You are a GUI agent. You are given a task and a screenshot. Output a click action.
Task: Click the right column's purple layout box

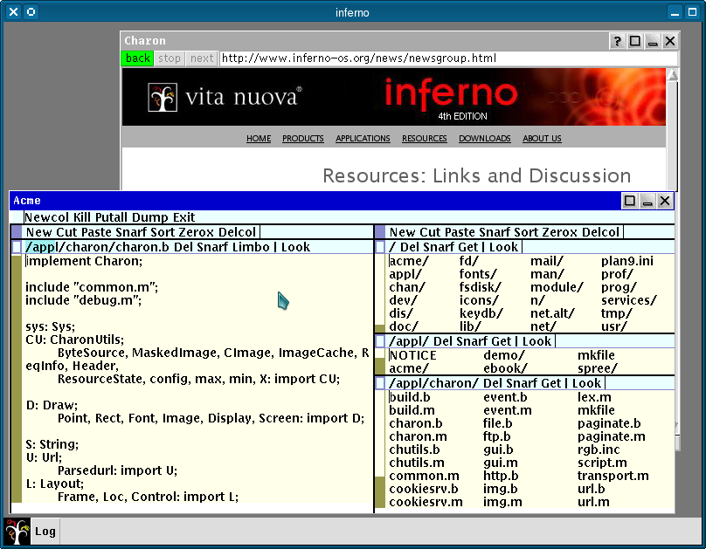tap(380, 232)
